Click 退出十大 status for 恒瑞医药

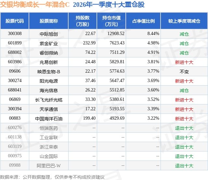pyautogui.click(x=184, y=128)
